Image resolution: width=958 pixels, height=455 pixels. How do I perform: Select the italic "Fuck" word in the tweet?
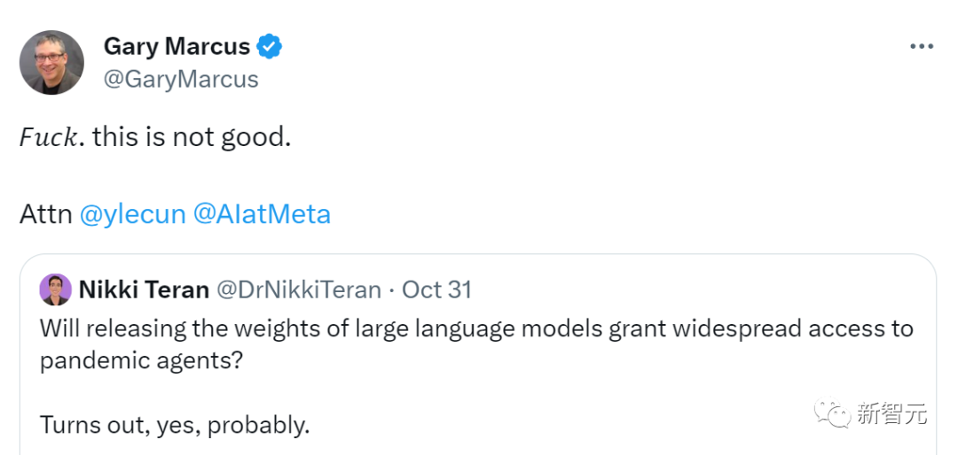pyautogui.click(x=51, y=137)
